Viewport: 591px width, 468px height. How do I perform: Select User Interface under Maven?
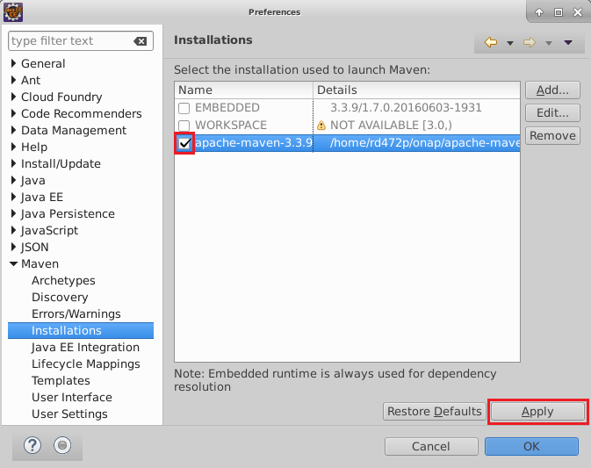click(72, 397)
